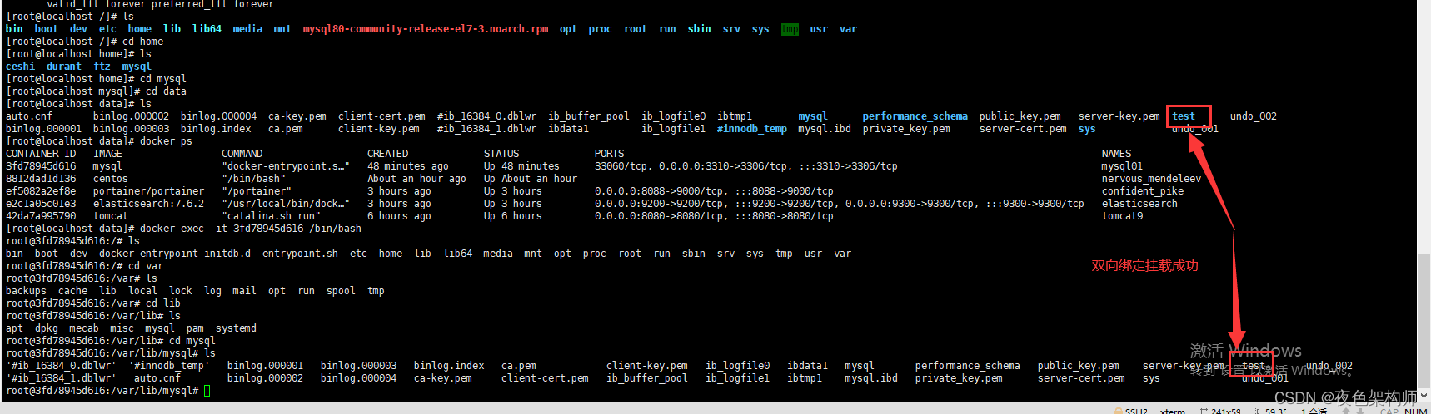Image resolution: width=1431 pixels, height=414 pixels.
Task: Click the ftz directory name
Action: tap(102, 67)
